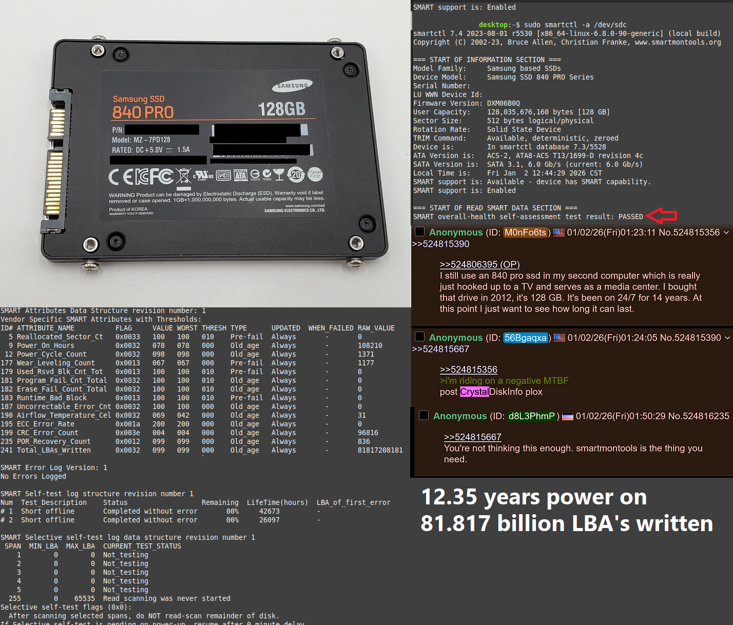Click the timestamp 01/02/26(Fri)01:24:05
Image resolution: width=733 pixels, height=625 pixels.
click(x=612, y=338)
